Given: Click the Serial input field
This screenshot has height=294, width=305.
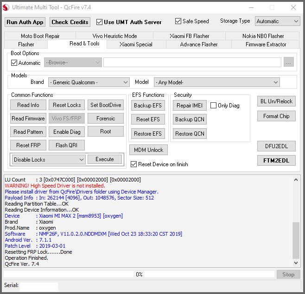Looking at the screenshot, I should [39, 287].
